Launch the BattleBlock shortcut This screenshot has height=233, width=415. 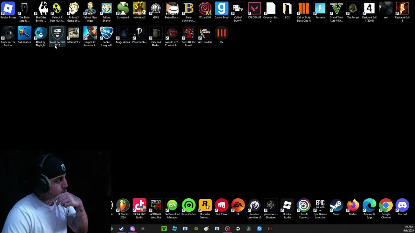172,11
